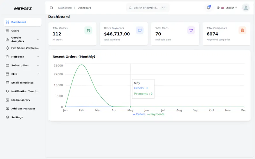Open the Total Plans card
255x159 pixels.
pyautogui.click(x=175, y=34)
